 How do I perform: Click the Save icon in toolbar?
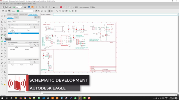[x=6, y=7]
